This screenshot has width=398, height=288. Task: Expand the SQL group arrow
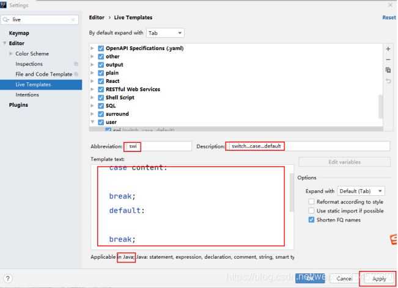[x=93, y=106]
